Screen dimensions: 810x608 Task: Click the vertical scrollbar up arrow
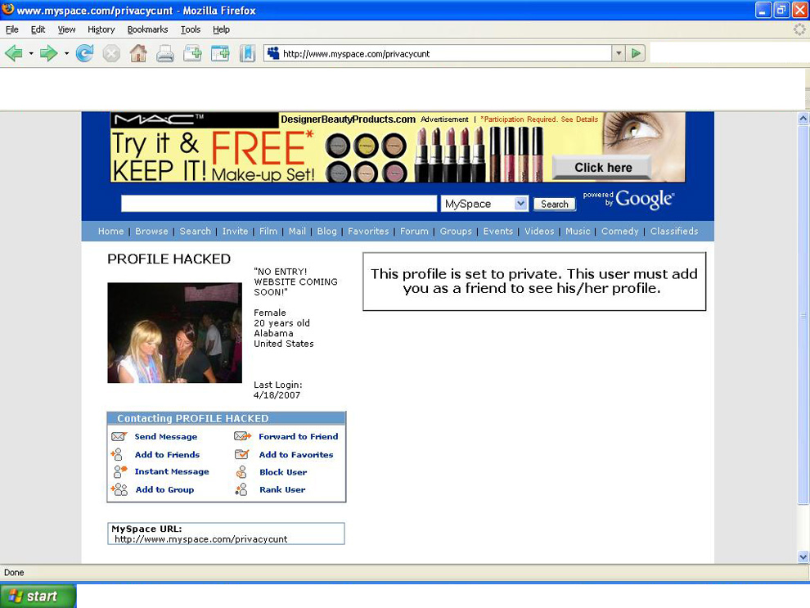pos(803,119)
